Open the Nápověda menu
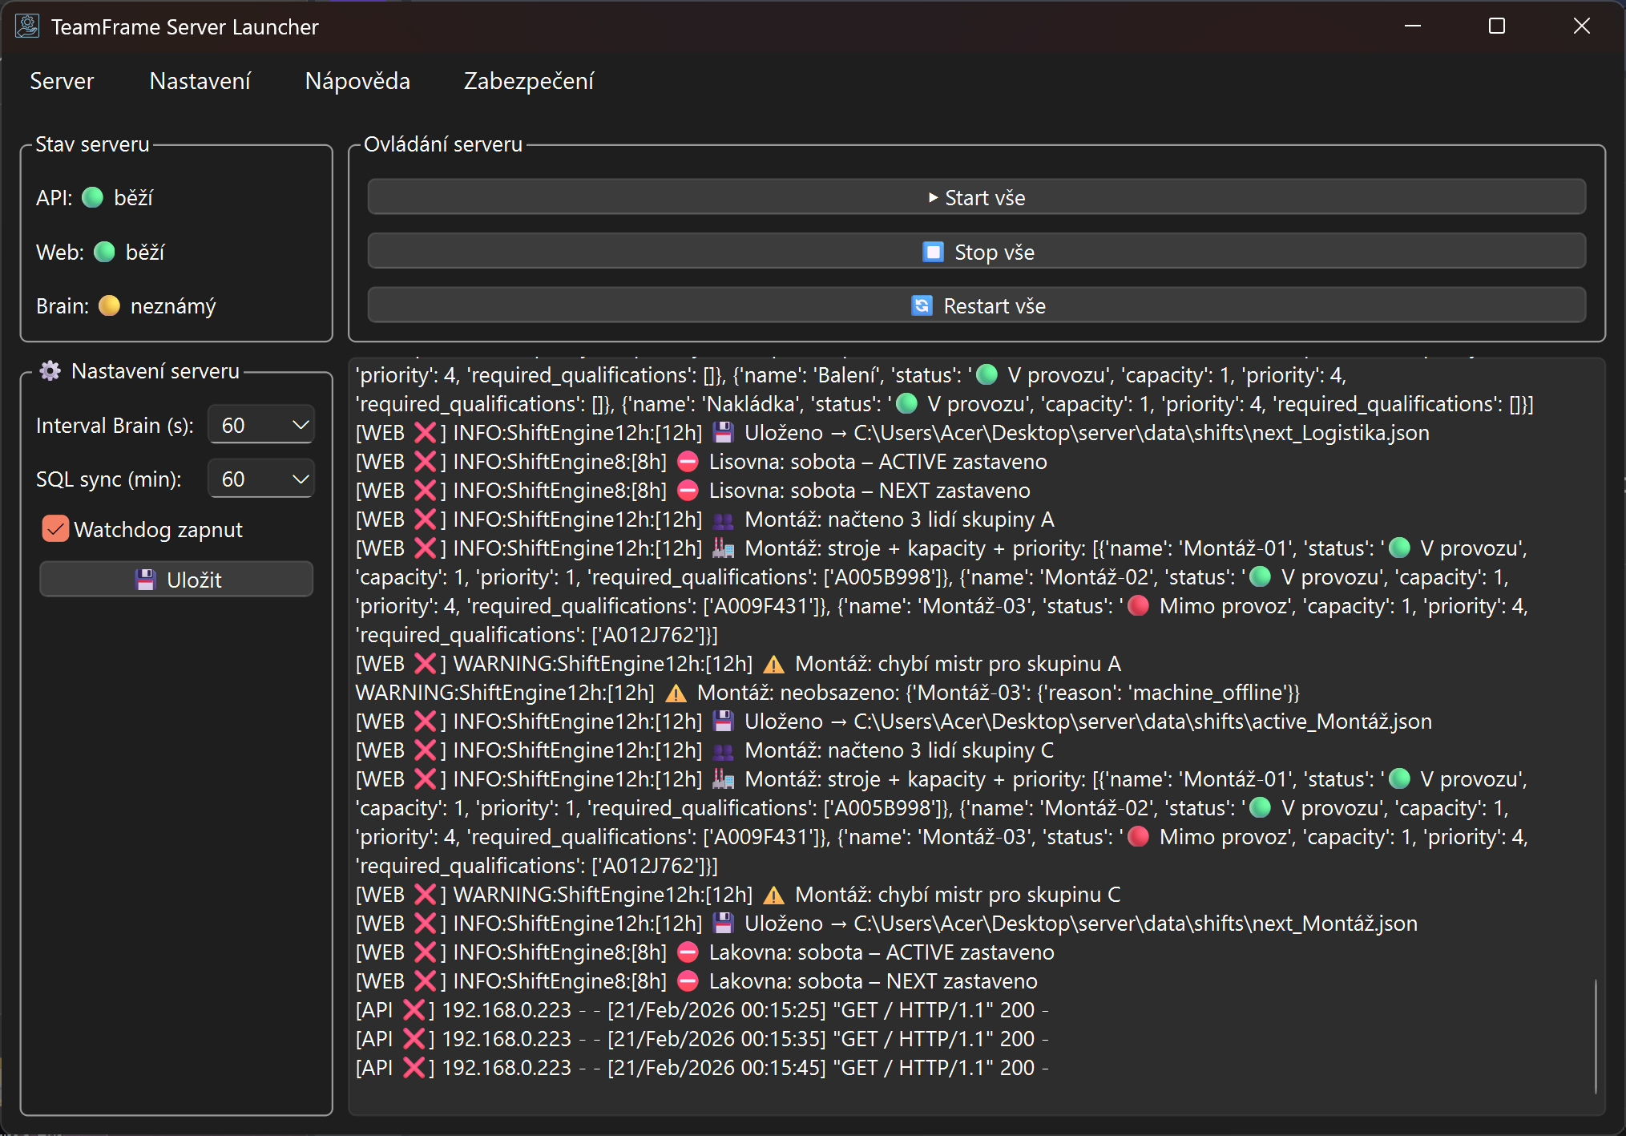Screen dimensions: 1626x1136 [x=357, y=81]
